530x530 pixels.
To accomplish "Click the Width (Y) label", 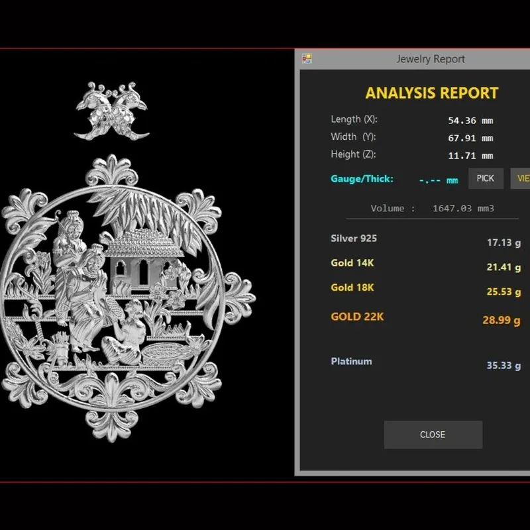I will (x=353, y=137).
